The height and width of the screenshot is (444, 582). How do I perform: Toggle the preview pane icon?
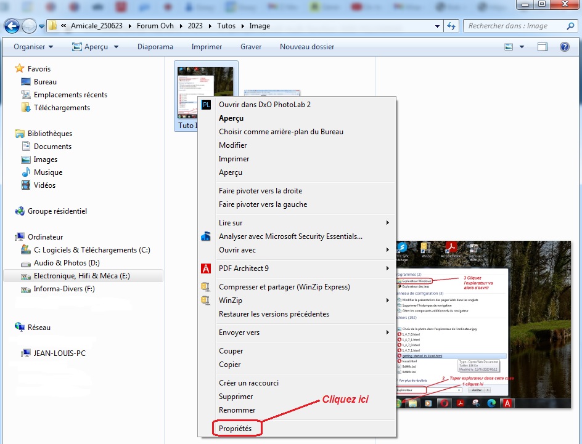pyautogui.click(x=543, y=47)
